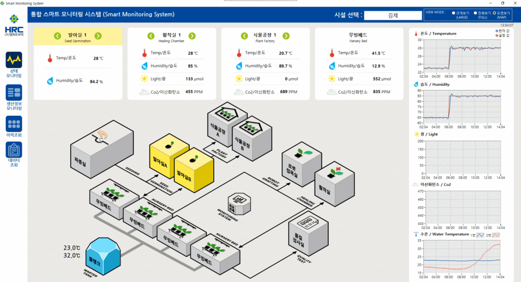Screen dimensions: 521x282
Task: Switch to 전체보기 (FULL) view mode
Action: coord(475,14)
